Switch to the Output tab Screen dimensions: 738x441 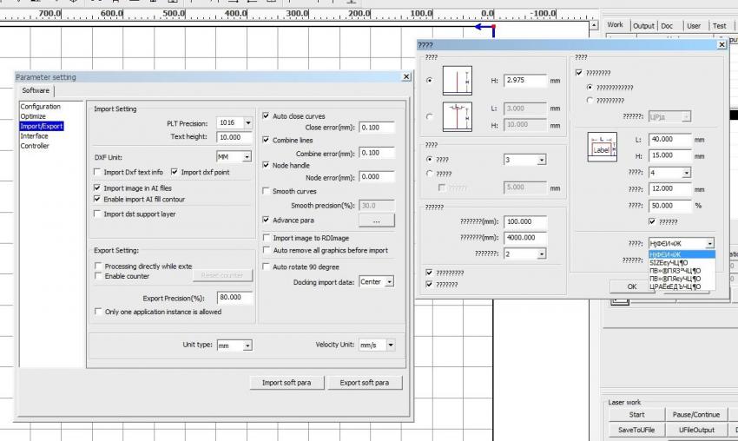(x=642, y=26)
